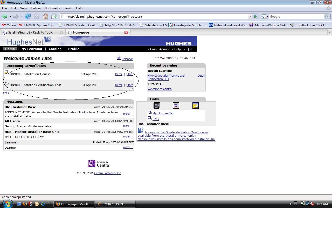The height and width of the screenshot is (237, 332).
Task: Click the search magnifier icon
Action: [x=327, y=16]
